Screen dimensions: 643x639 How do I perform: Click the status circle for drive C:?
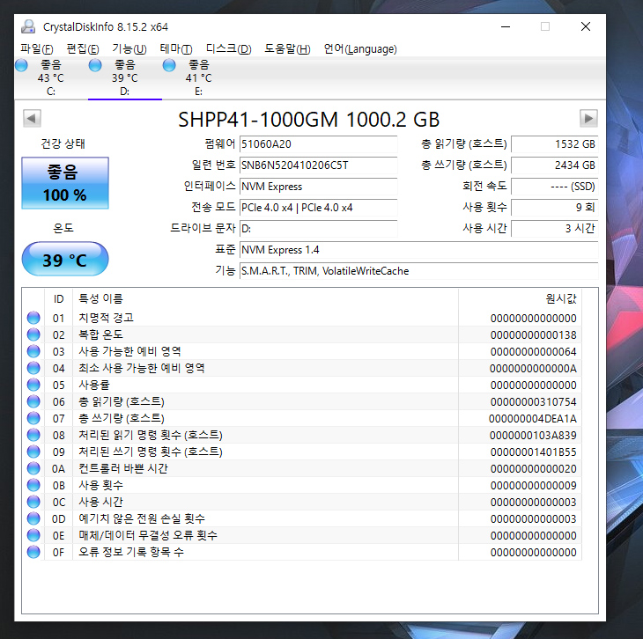[x=21, y=65]
